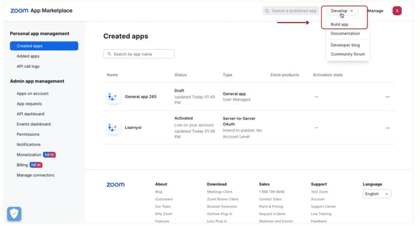Open footer Our Team link
The width and height of the screenshot is (420, 226).
163,207
